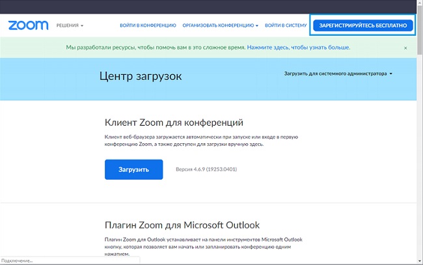This screenshot has width=423, height=265.
Task: Click the version text 'Версия 4.6.9 (19253.0401)'
Action: click(206, 169)
